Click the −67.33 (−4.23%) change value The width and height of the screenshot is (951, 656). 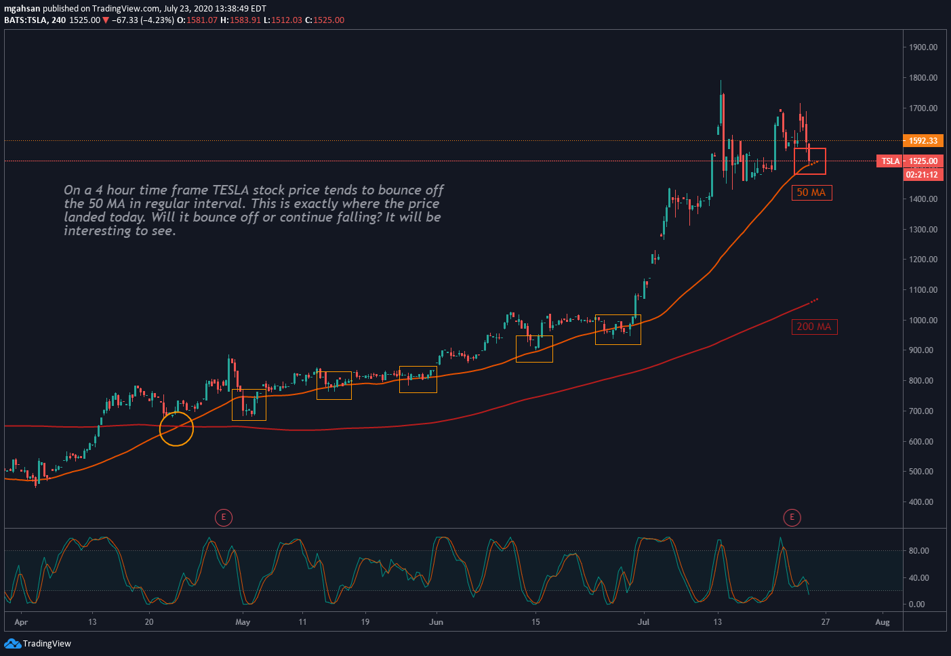(143, 20)
